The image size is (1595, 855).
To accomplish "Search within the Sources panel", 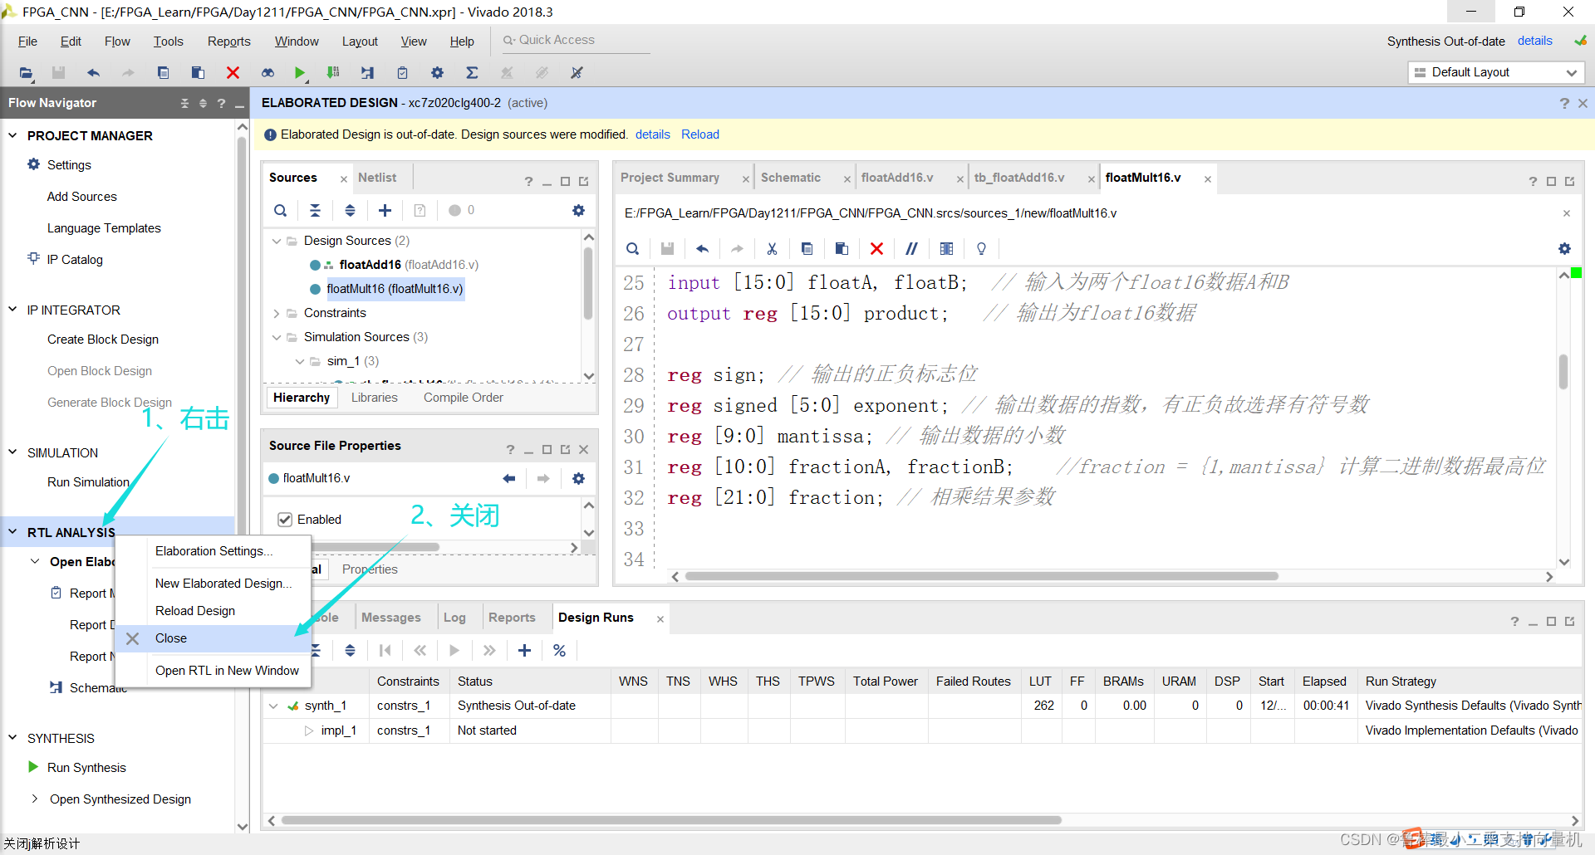I will coord(281,211).
